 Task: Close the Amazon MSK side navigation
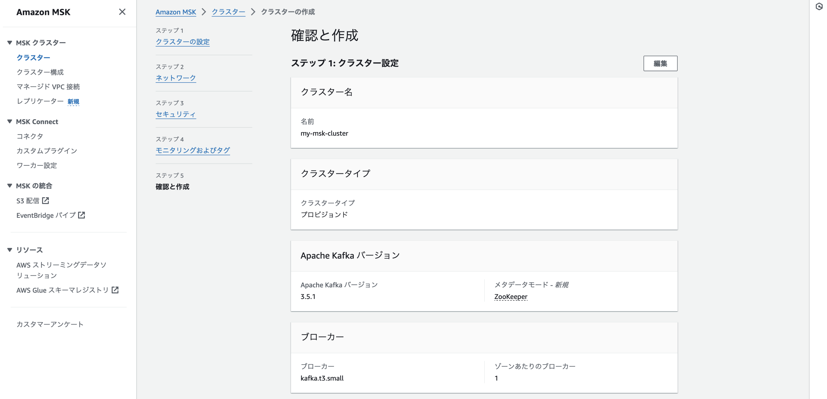point(122,12)
